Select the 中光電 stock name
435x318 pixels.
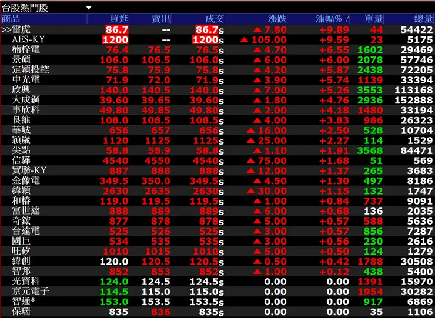[x=26, y=80]
